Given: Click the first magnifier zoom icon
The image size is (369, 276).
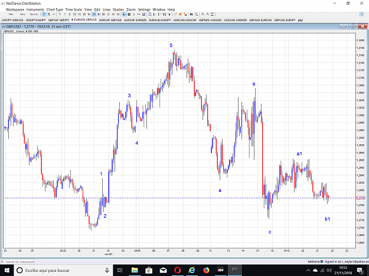Looking at the screenshot, I should 203,14.
